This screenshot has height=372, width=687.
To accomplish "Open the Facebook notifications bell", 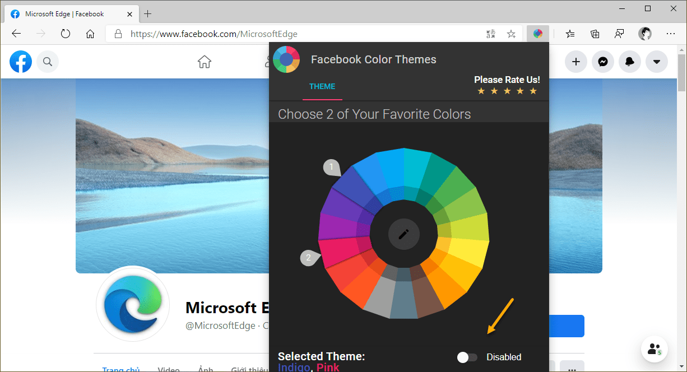I will 630,62.
